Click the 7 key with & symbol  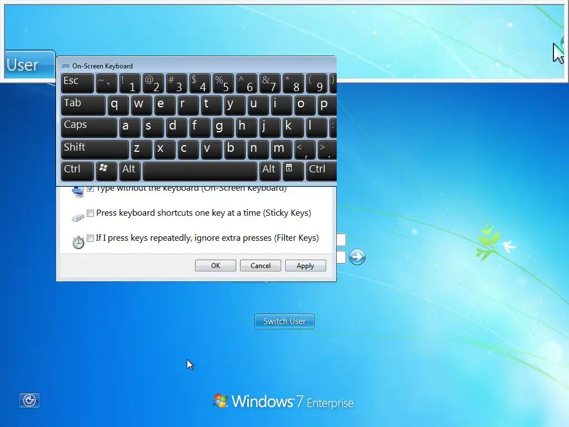pos(269,83)
